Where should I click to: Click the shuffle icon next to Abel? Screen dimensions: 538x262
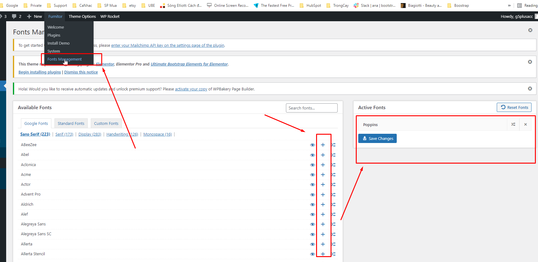(x=333, y=155)
